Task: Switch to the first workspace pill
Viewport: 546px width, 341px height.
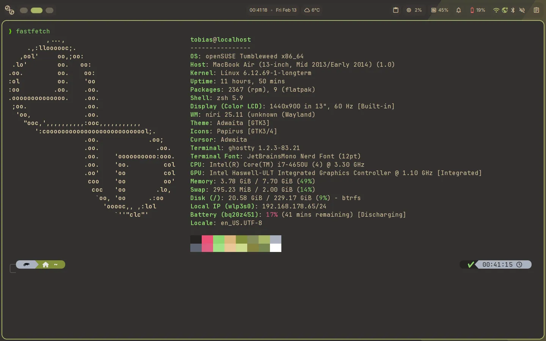Action: tap(24, 10)
